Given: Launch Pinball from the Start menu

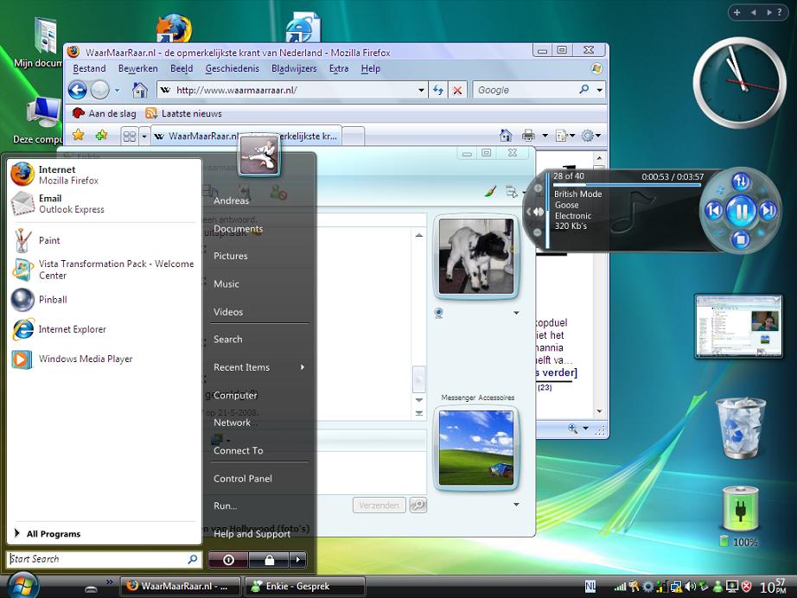Looking at the screenshot, I should pyautogui.click(x=52, y=300).
